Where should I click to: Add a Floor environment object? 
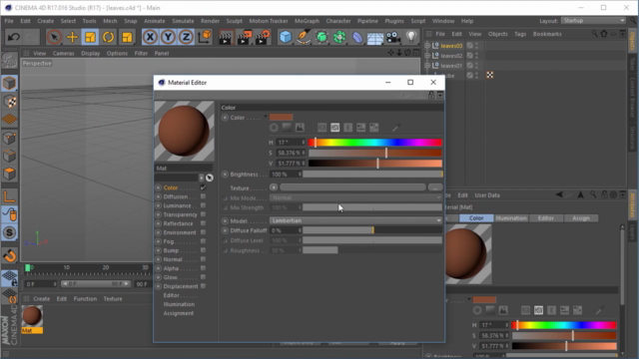tap(375, 38)
